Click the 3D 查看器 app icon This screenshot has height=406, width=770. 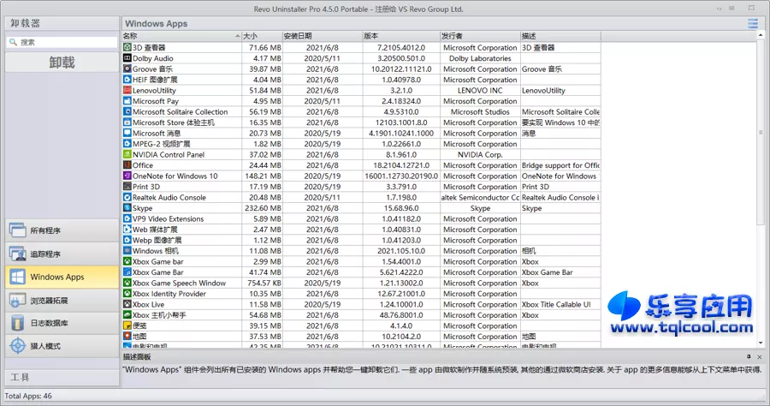point(127,47)
